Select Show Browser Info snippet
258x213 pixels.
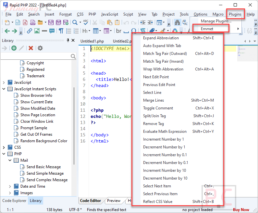(x=36, y=95)
